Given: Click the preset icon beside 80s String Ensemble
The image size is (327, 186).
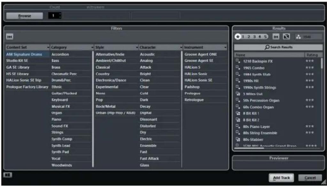Looking at the screenshot, I should click(x=238, y=133).
